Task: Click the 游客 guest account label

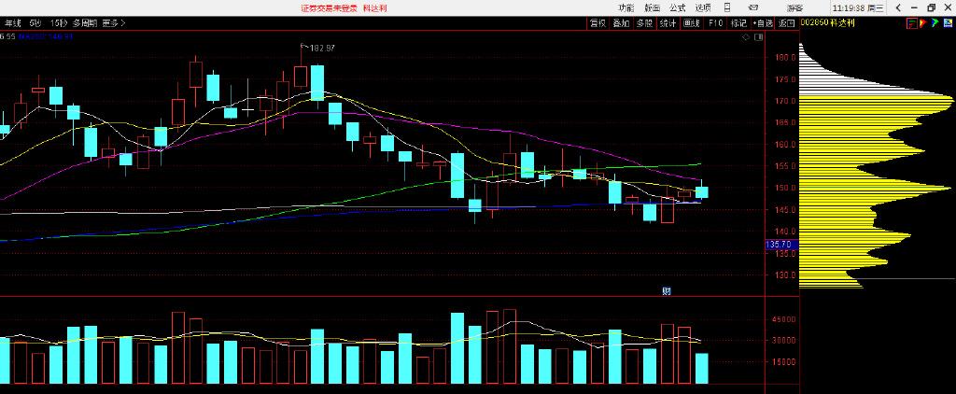Action: click(x=794, y=7)
